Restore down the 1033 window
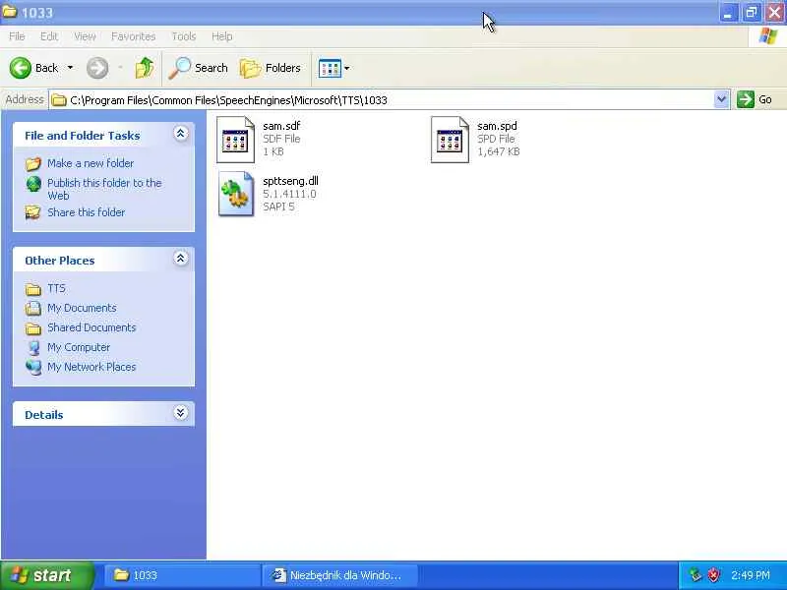Screen dimensions: 787x590 tap(752, 13)
